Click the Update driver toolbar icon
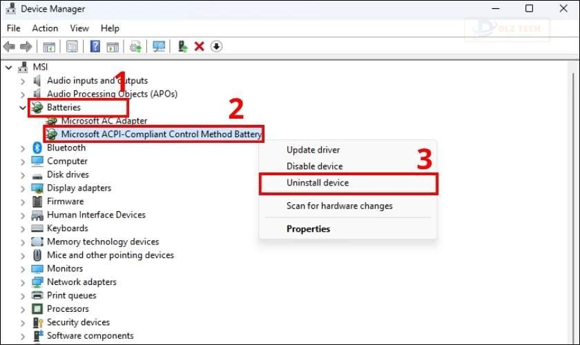The image size is (580, 345). pos(135,47)
